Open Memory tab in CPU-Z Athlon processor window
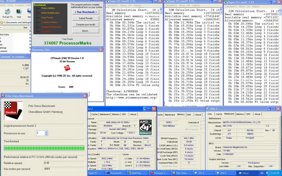Viewport: 282px width, 176px height. [116, 114]
